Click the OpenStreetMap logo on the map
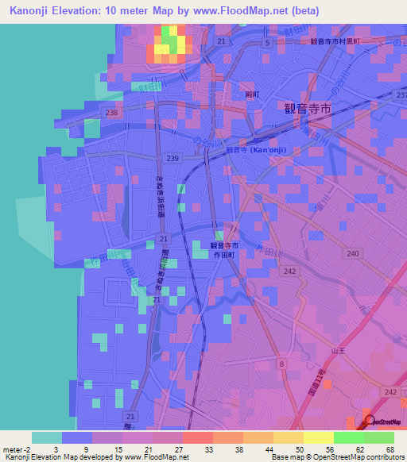This screenshot has height=462, width=407. (x=382, y=422)
